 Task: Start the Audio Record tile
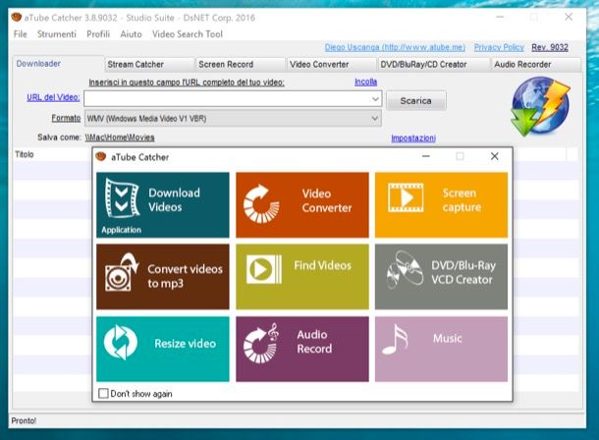click(302, 348)
